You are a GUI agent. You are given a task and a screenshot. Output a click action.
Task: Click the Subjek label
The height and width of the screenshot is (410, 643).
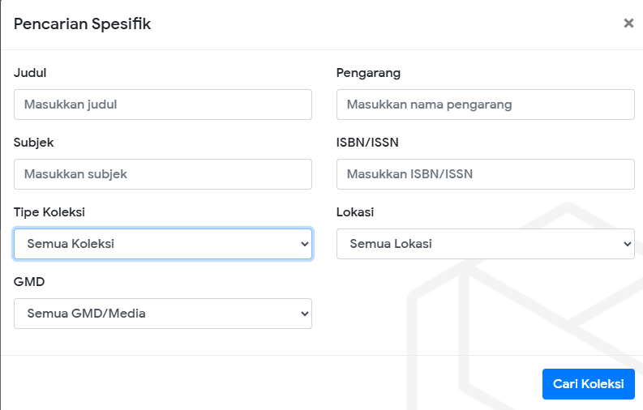pyautogui.click(x=33, y=143)
